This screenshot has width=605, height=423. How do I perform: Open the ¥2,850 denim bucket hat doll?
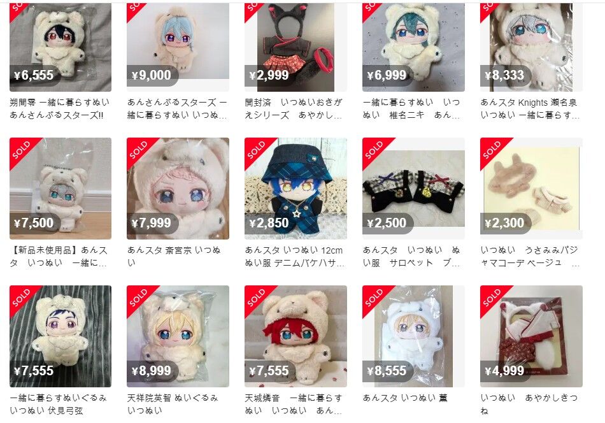(x=295, y=189)
